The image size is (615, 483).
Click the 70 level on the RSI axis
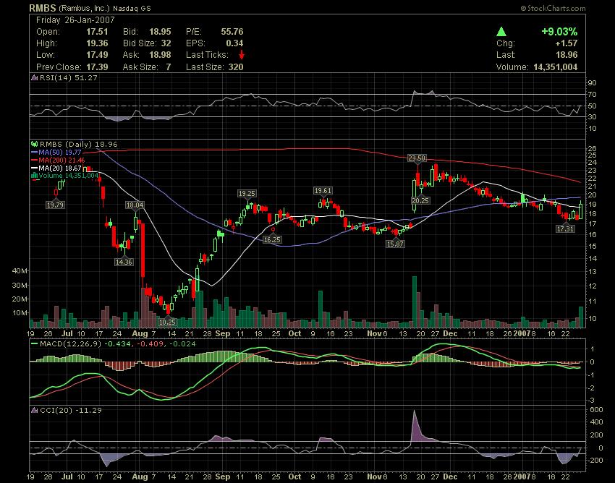592,95
